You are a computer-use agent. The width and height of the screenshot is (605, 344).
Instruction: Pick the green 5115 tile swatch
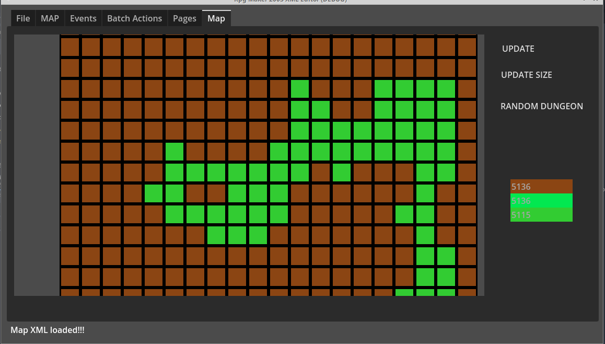point(541,215)
